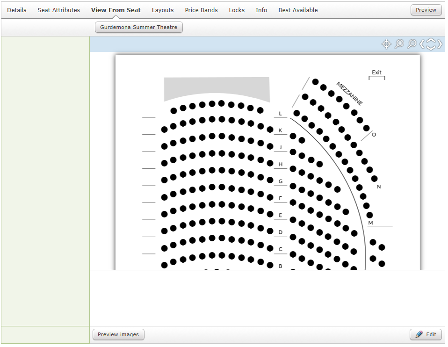Click mezzanine row M label
This screenshot has width=448, height=347.
[370, 223]
